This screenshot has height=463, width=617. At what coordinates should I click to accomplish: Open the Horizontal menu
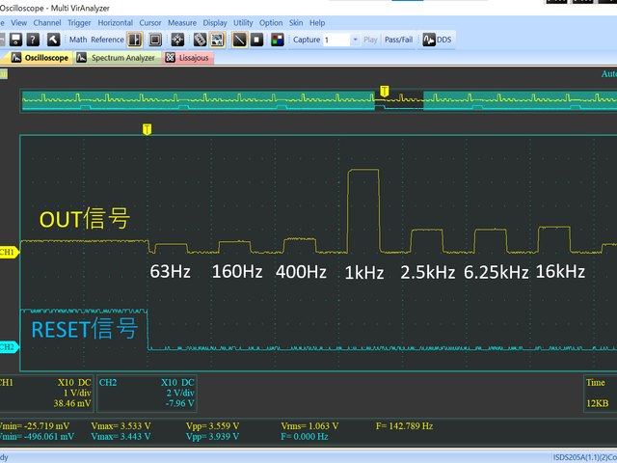click(x=116, y=22)
